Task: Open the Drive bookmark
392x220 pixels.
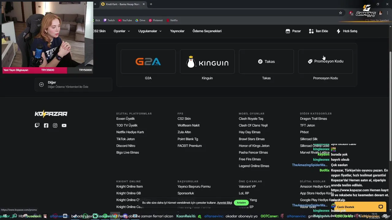Action: coord(140,20)
